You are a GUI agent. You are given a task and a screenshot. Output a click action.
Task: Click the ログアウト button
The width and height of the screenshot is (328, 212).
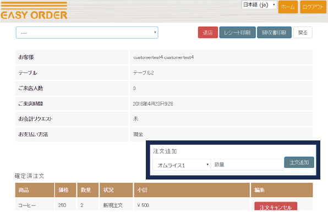(313, 7)
